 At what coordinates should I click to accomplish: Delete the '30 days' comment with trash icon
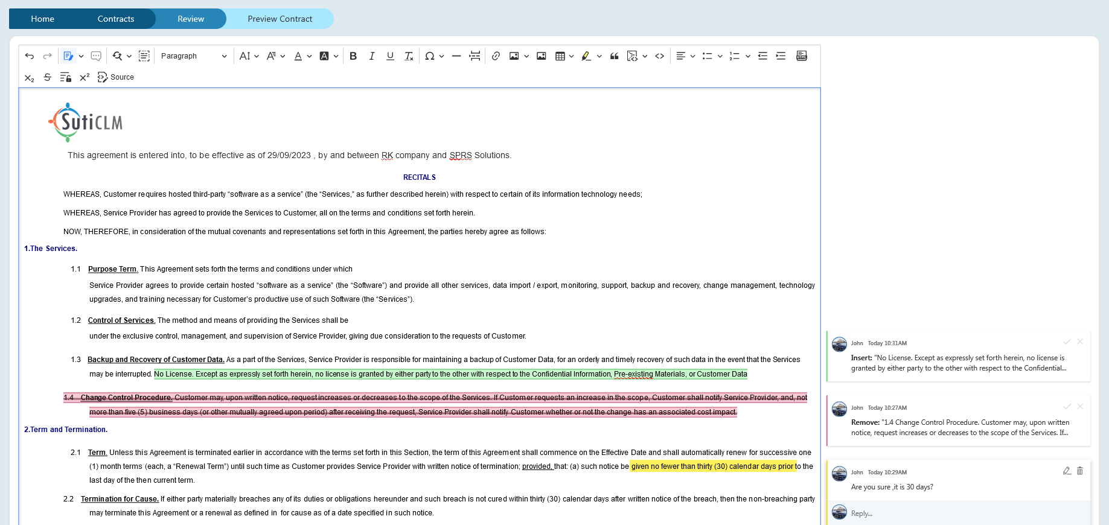pos(1080,471)
